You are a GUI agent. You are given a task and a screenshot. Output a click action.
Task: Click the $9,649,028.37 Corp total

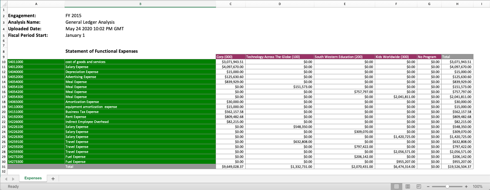(231, 167)
